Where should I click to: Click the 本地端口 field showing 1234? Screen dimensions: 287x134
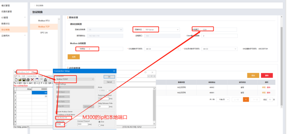[219, 30]
